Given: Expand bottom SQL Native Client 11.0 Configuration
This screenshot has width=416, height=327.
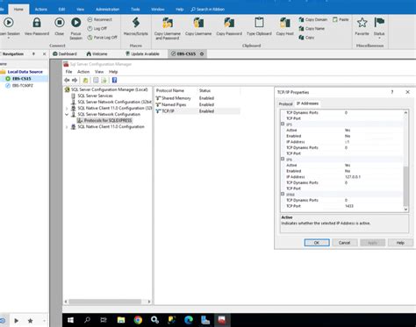Looking at the screenshot, I should coord(67,127).
